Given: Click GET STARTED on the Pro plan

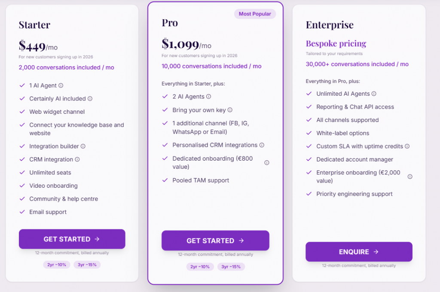Looking at the screenshot, I should [x=215, y=240].
